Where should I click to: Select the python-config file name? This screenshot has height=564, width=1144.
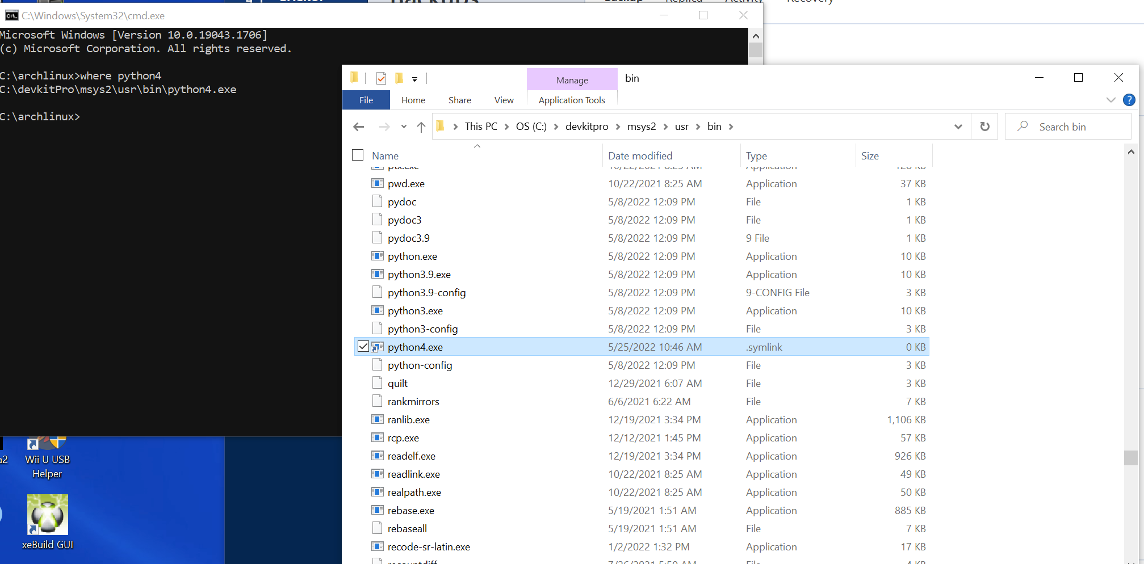tap(420, 365)
